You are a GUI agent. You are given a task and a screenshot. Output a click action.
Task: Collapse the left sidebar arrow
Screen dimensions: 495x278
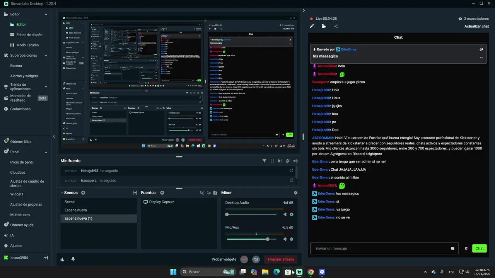click(54, 136)
